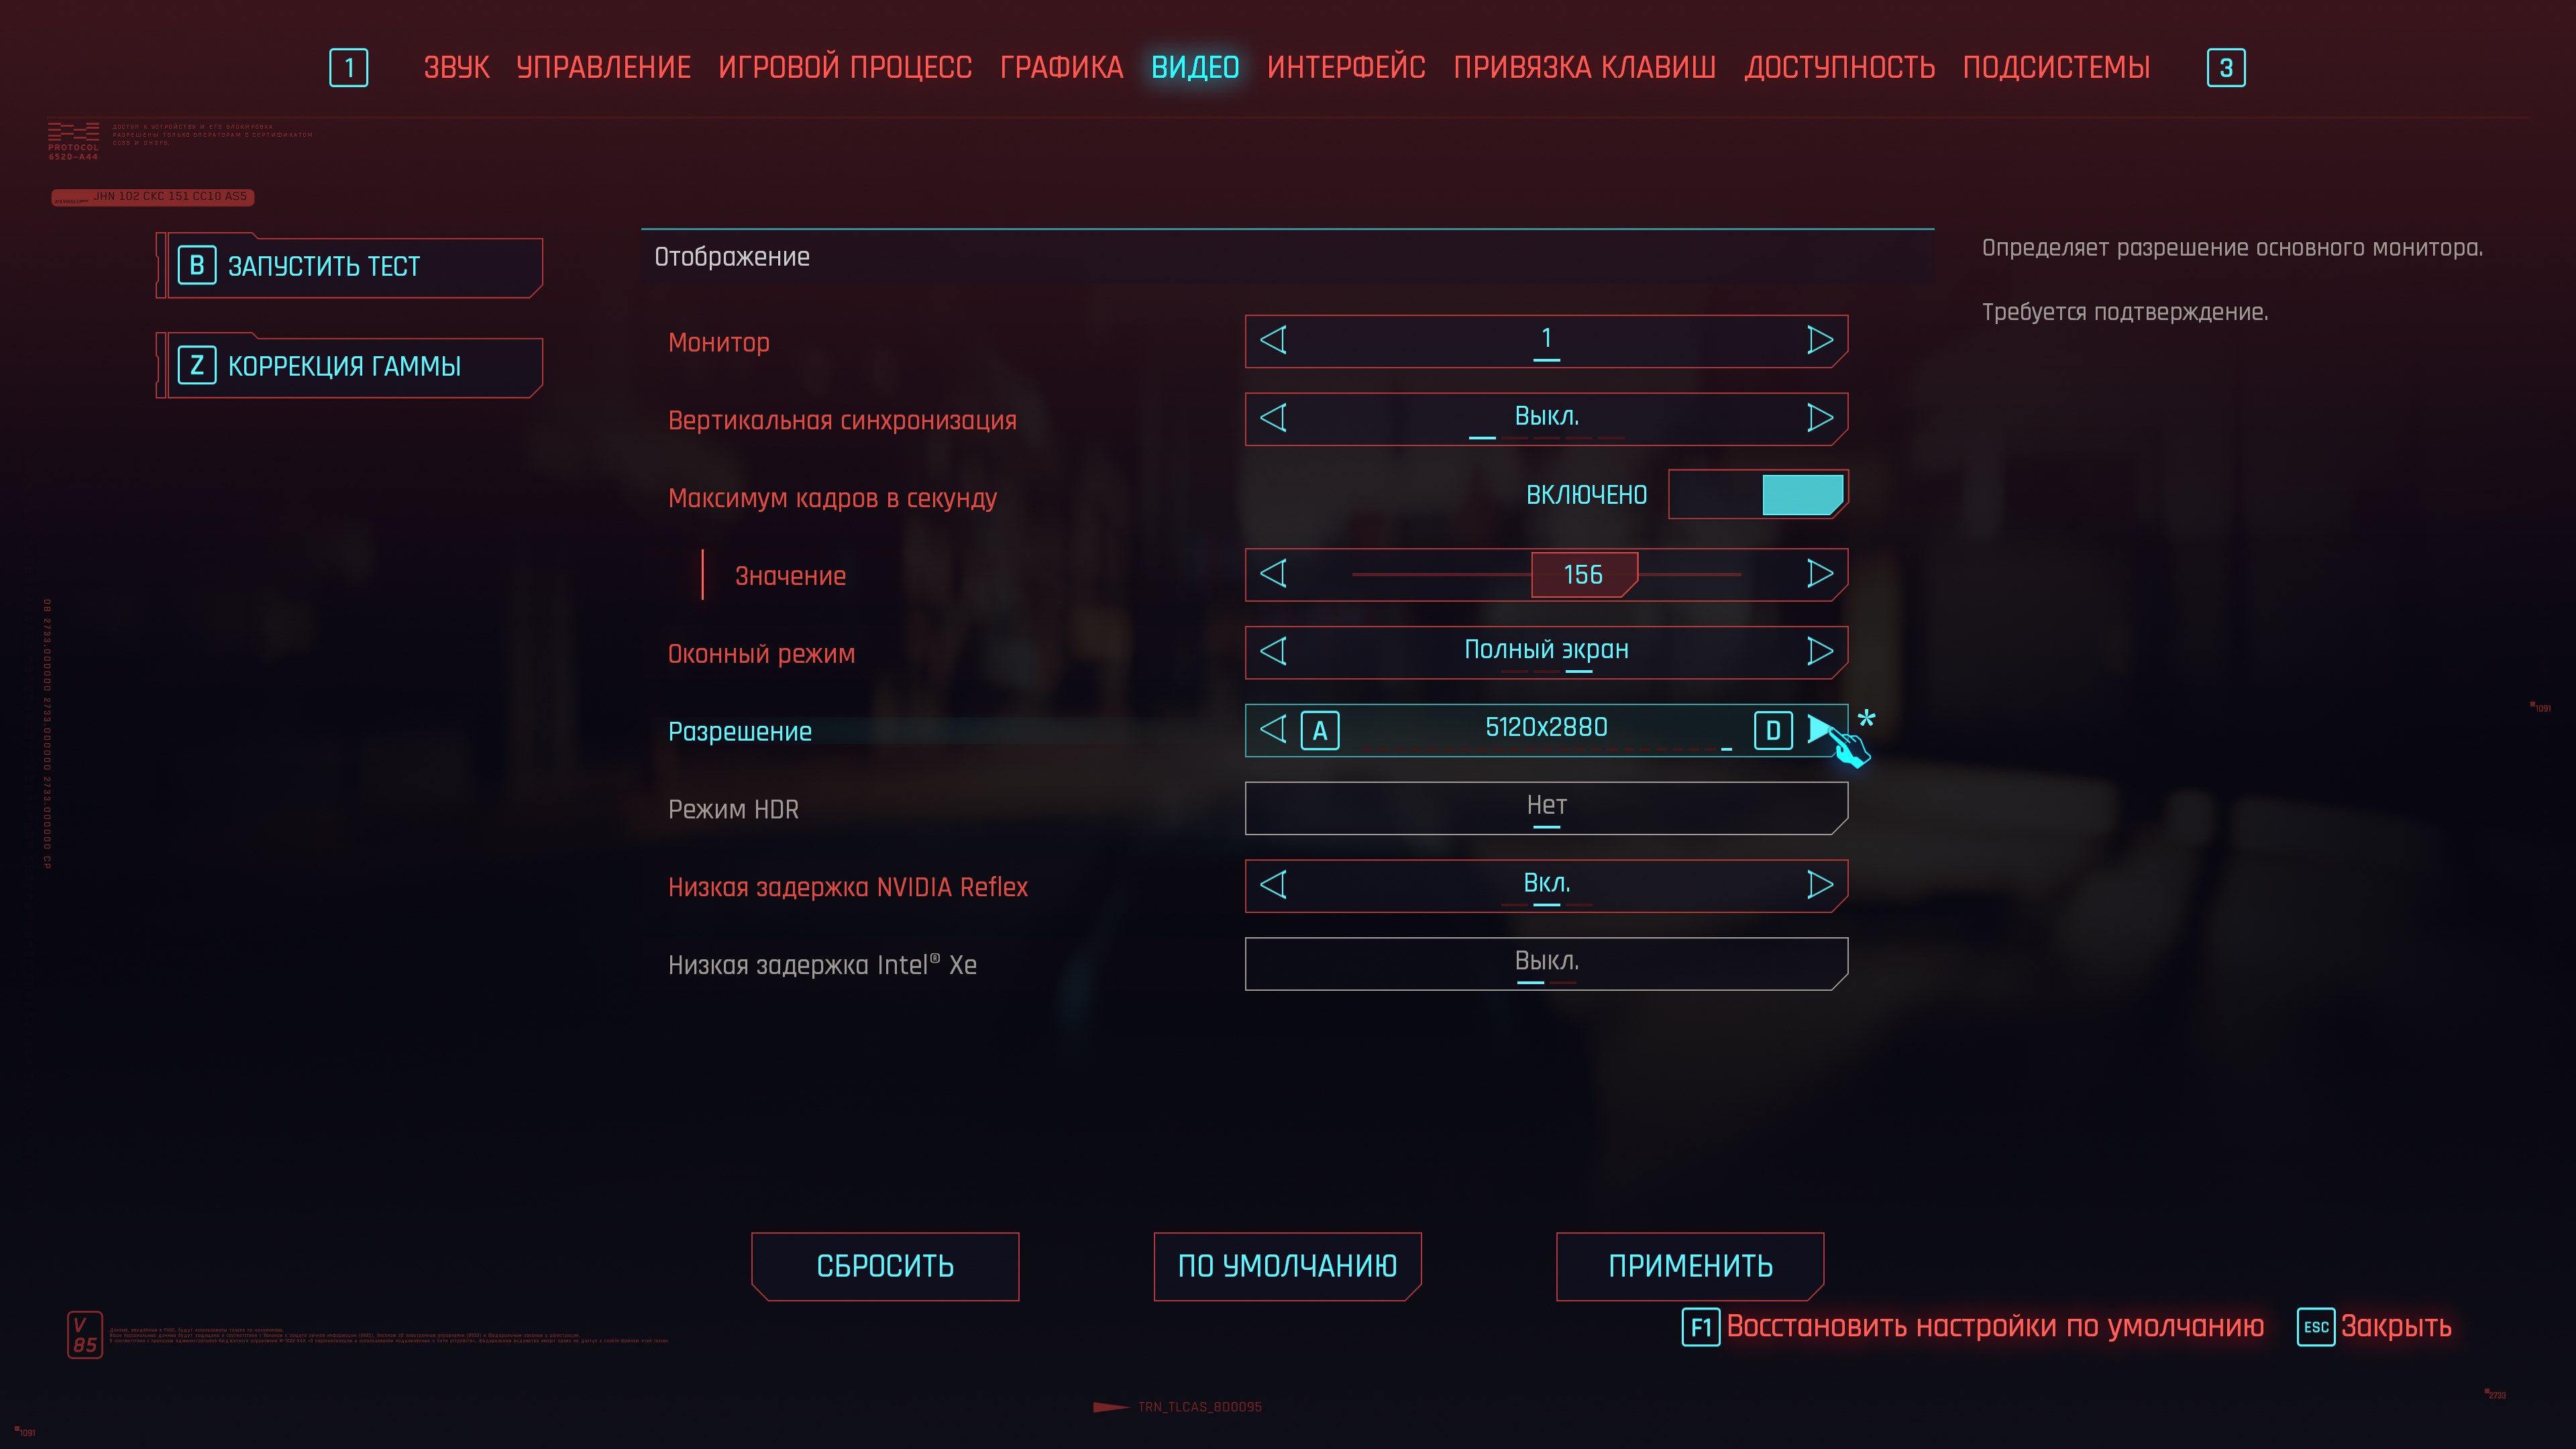The height and width of the screenshot is (1449, 2576).
Task: Click frame limit slider track right of 156
Action: [x=1690, y=575]
